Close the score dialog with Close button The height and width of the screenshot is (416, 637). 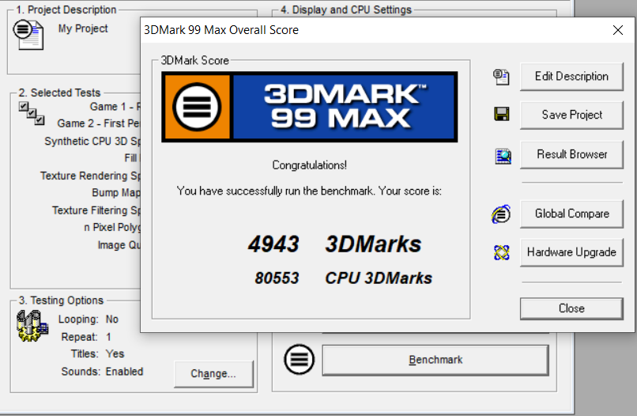[571, 308]
